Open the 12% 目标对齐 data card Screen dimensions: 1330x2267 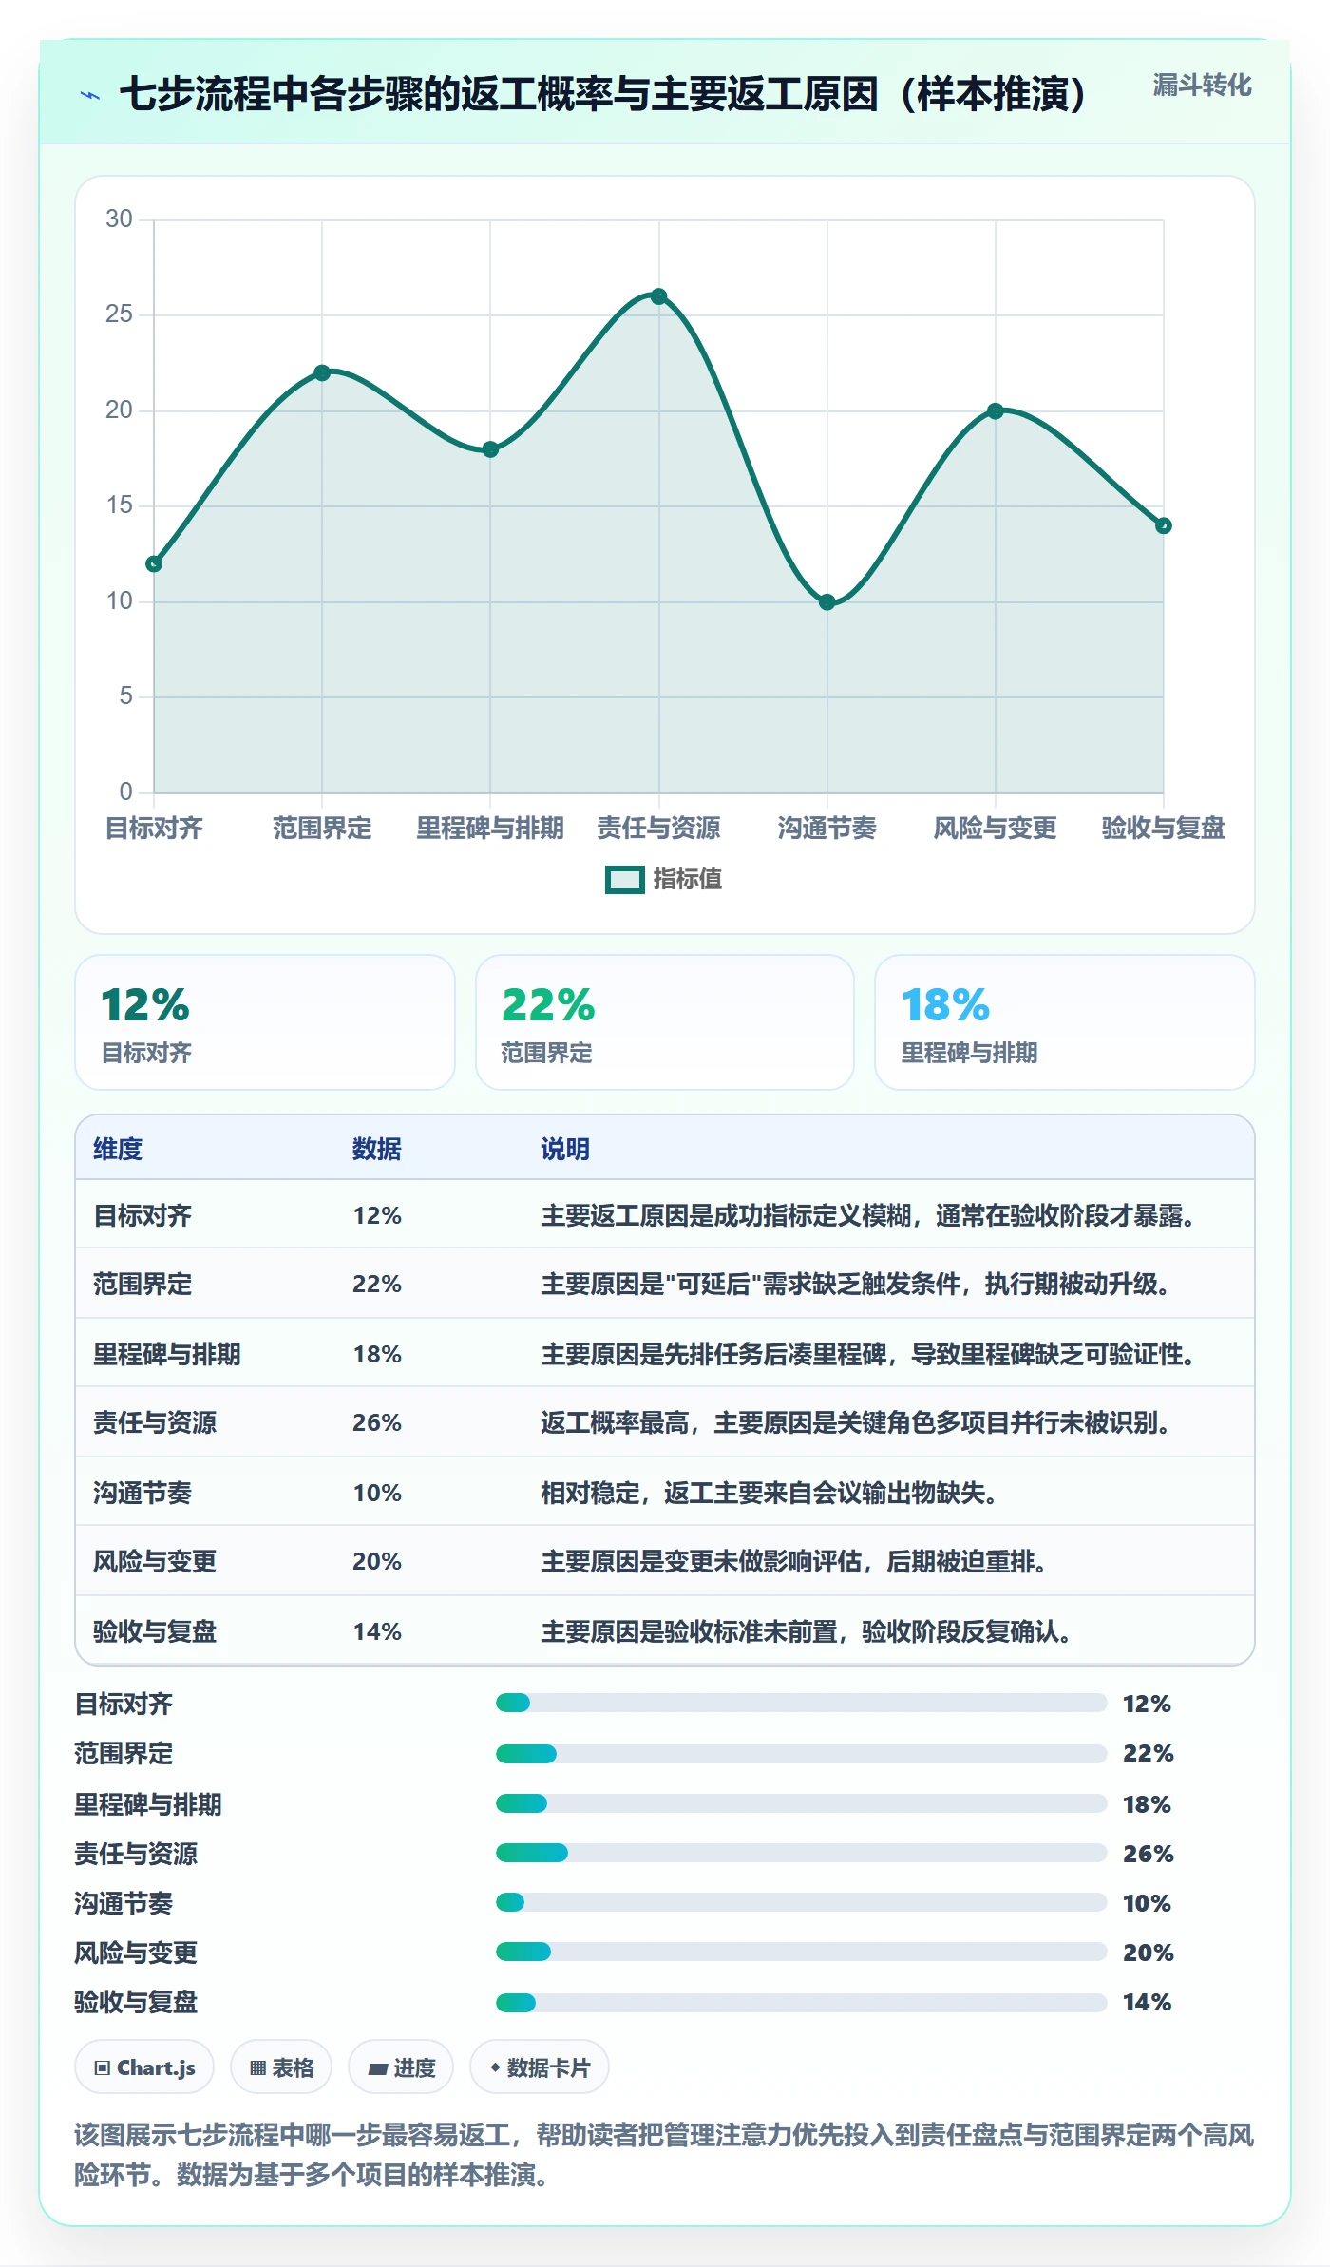265,1022
